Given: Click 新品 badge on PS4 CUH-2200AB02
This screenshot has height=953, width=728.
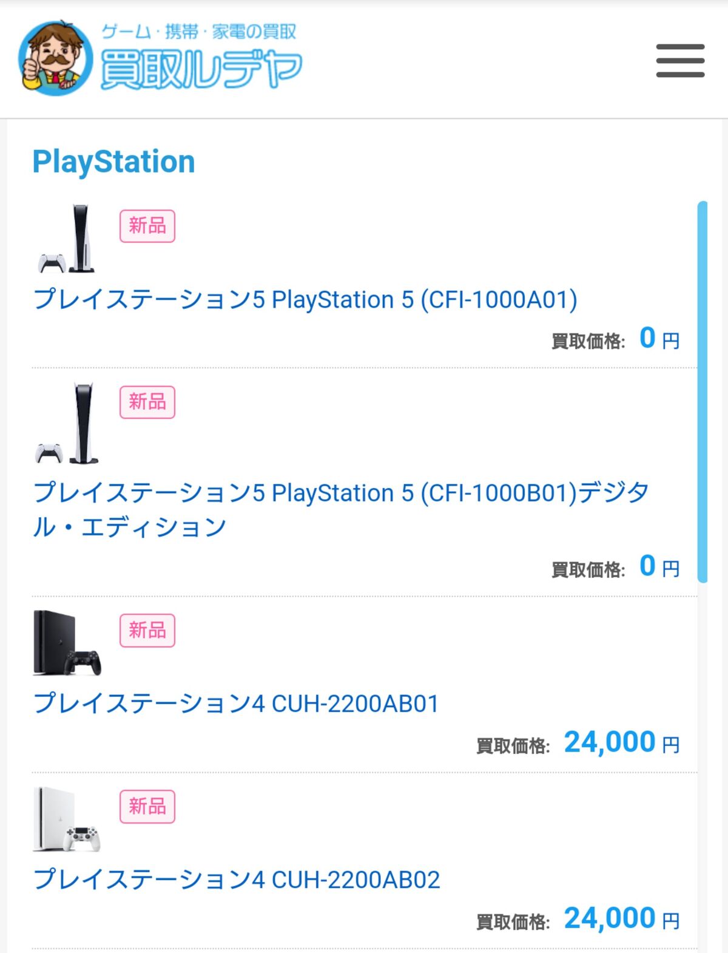Looking at the screenshot, I should tap(147, 806).
